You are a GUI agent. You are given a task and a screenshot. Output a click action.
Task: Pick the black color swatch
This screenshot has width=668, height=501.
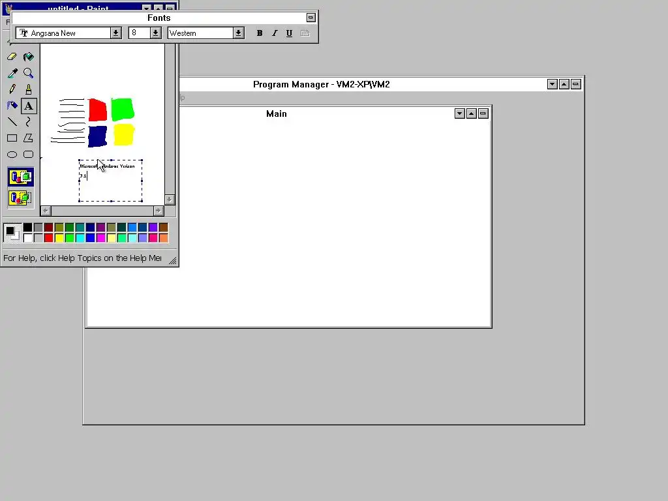coord(27,228)
